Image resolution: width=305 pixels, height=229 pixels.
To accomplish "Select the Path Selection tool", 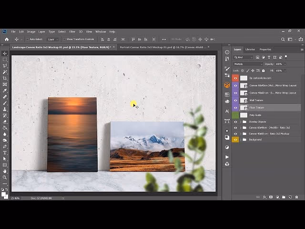I will [x=5, y=159].
